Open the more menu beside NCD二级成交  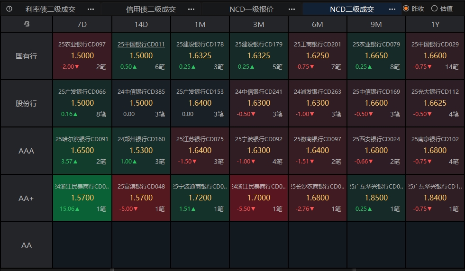[392, 9]
